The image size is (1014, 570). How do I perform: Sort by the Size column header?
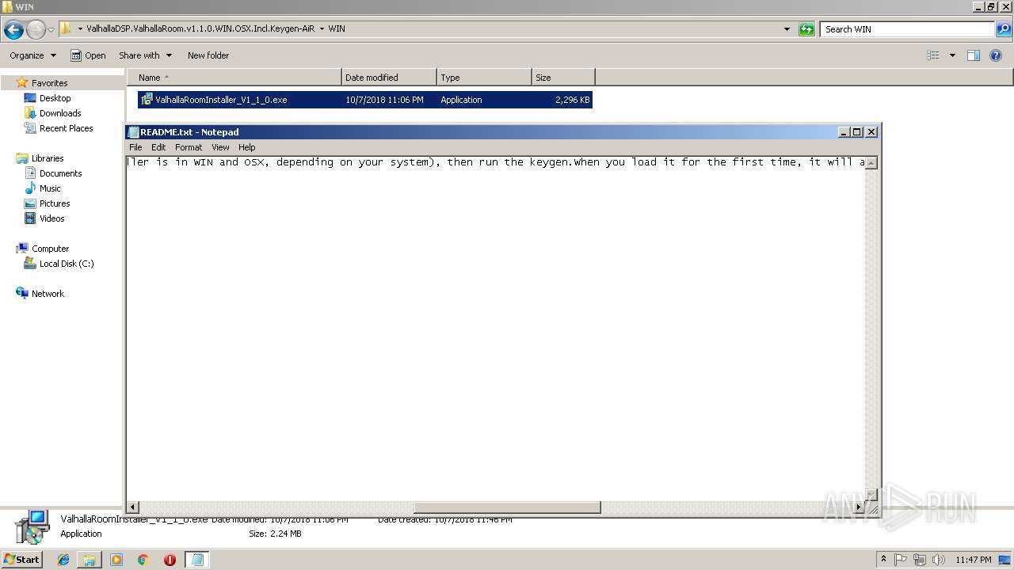563,78
